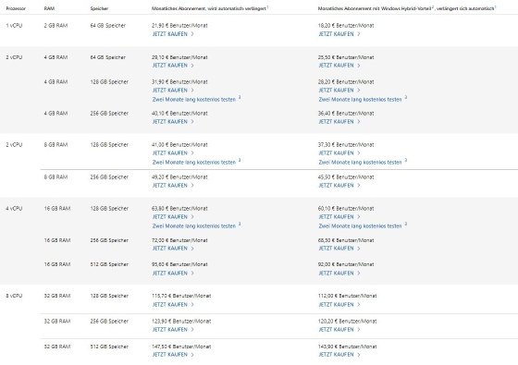Click the chevron arrow beside 31,90 € JETZT KAUFEN
This screenshot has height=365, width=518.
[x=192, y=91]
